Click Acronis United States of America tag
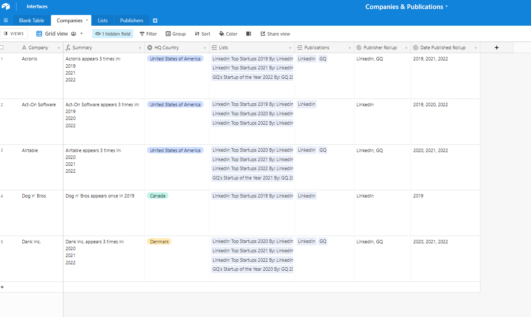Screen dimensions: 531x317 (175, 59)
